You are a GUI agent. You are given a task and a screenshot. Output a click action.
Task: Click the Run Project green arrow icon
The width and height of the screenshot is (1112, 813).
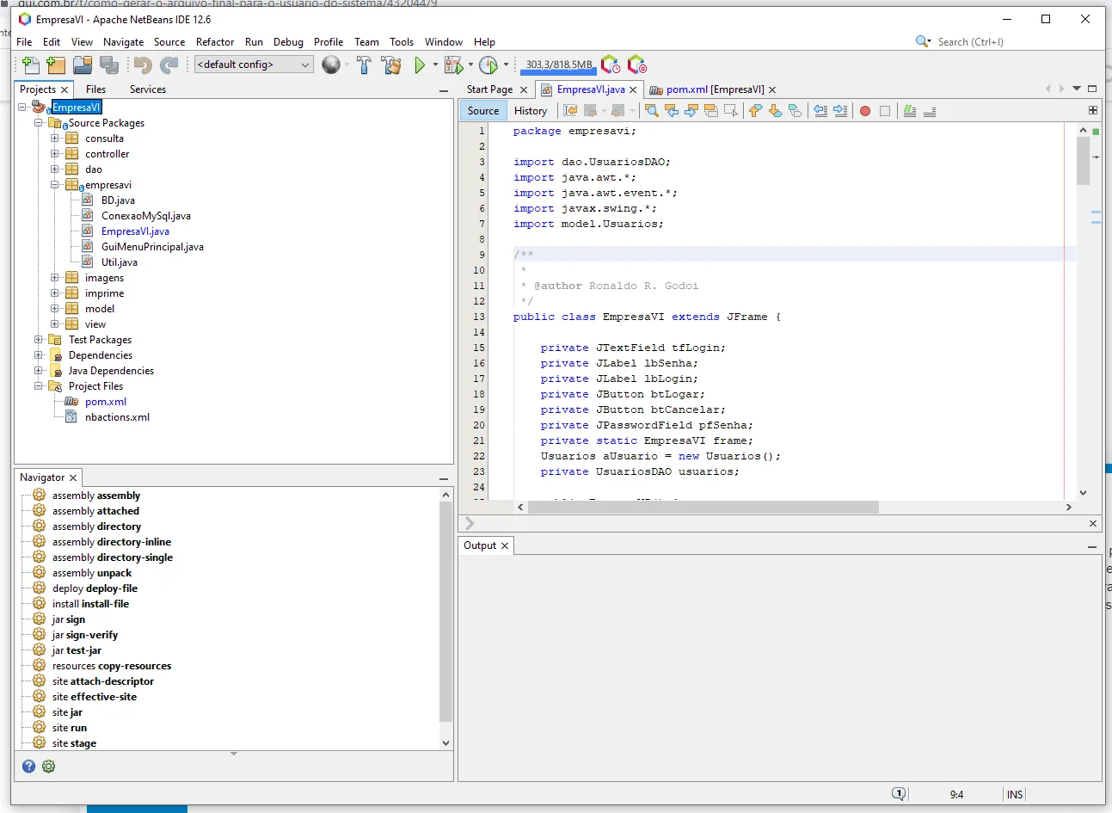coord(420,65)
